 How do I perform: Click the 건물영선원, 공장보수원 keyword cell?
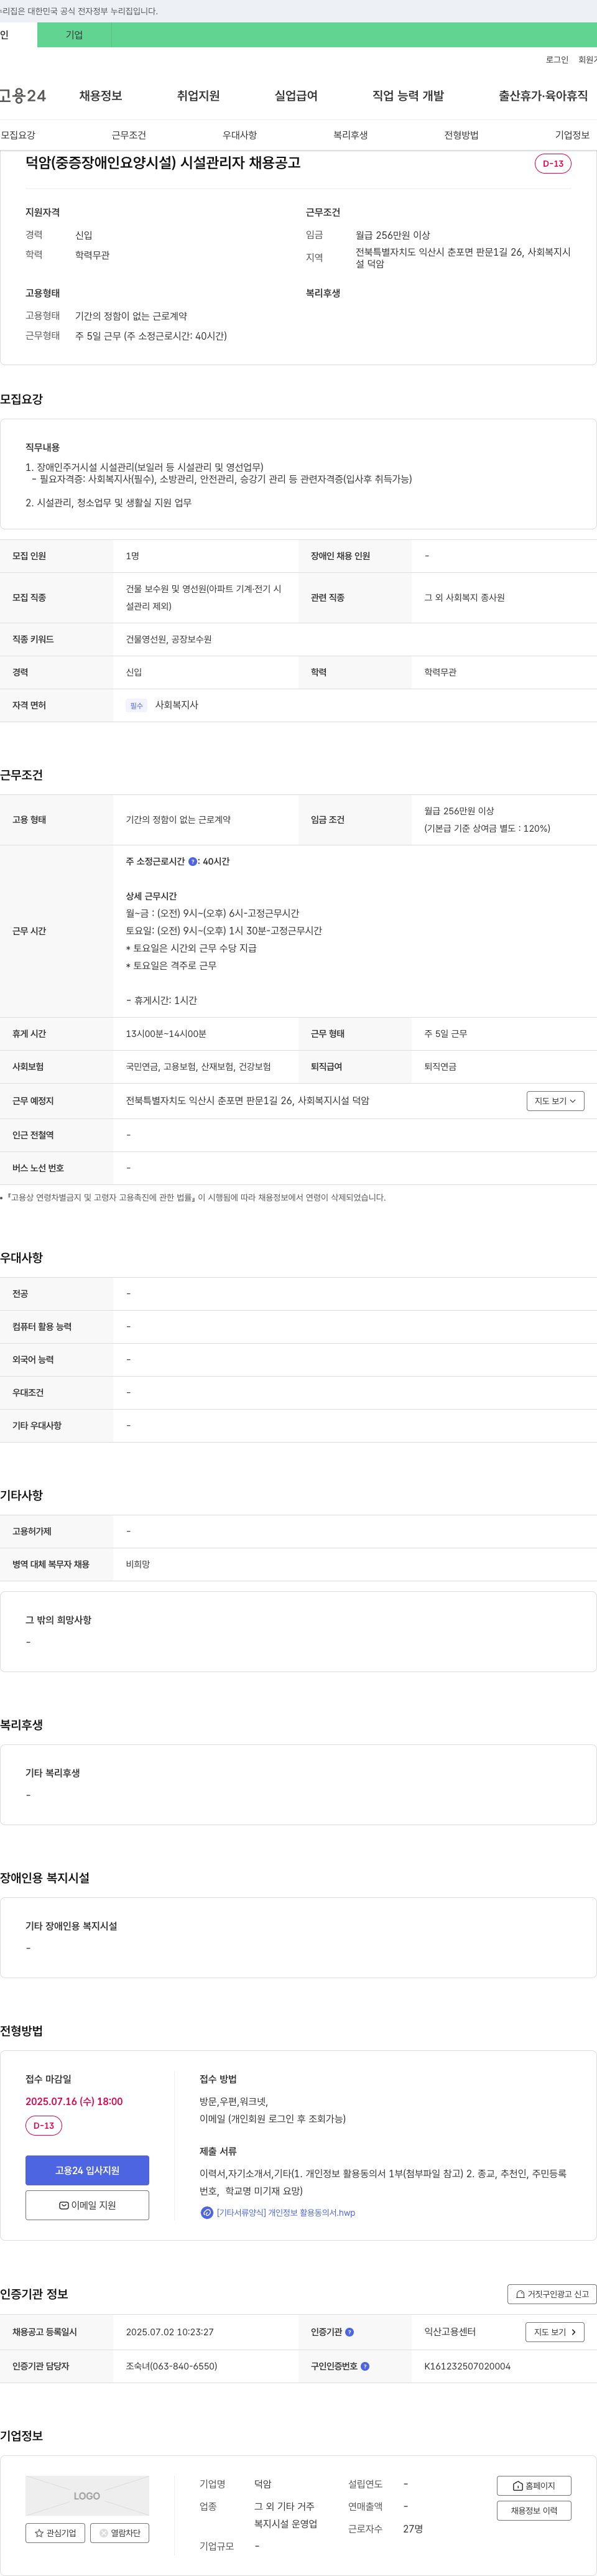[x=169, y=639]
